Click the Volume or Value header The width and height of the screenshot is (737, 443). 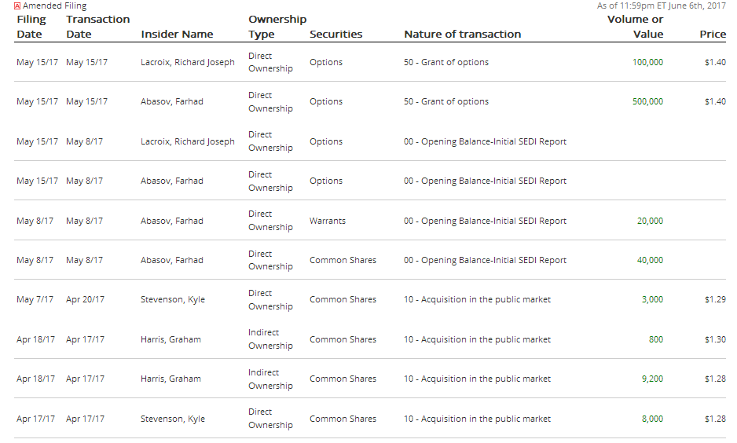(x=635, y=27)
